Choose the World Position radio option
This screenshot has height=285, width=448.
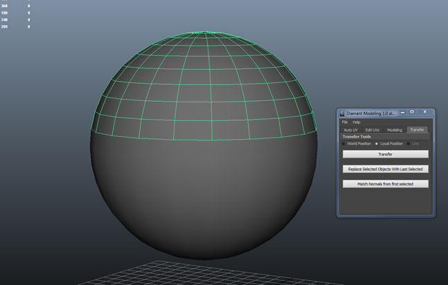[x=344, y=144]
